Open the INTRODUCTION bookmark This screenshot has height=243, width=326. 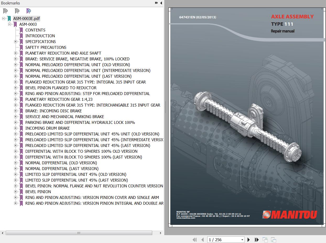coord(40,36)
